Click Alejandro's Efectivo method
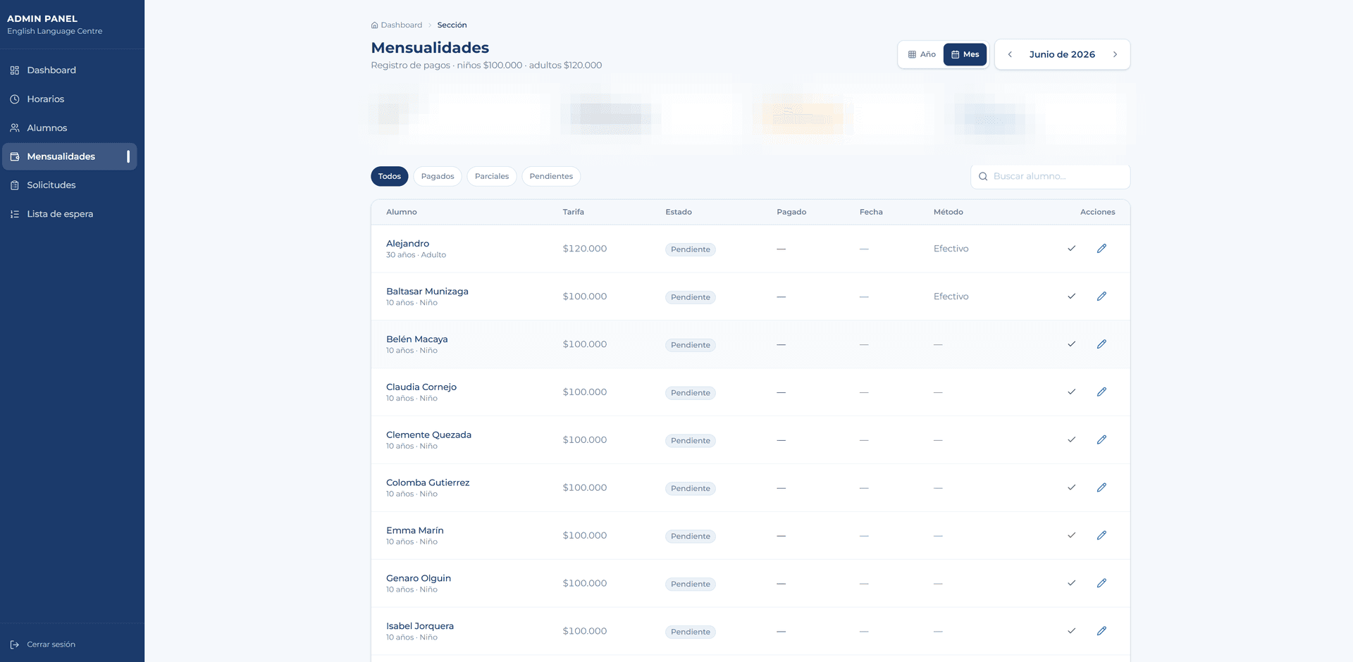The width and height of the screenshot is (1353, 662). (951, 249)
